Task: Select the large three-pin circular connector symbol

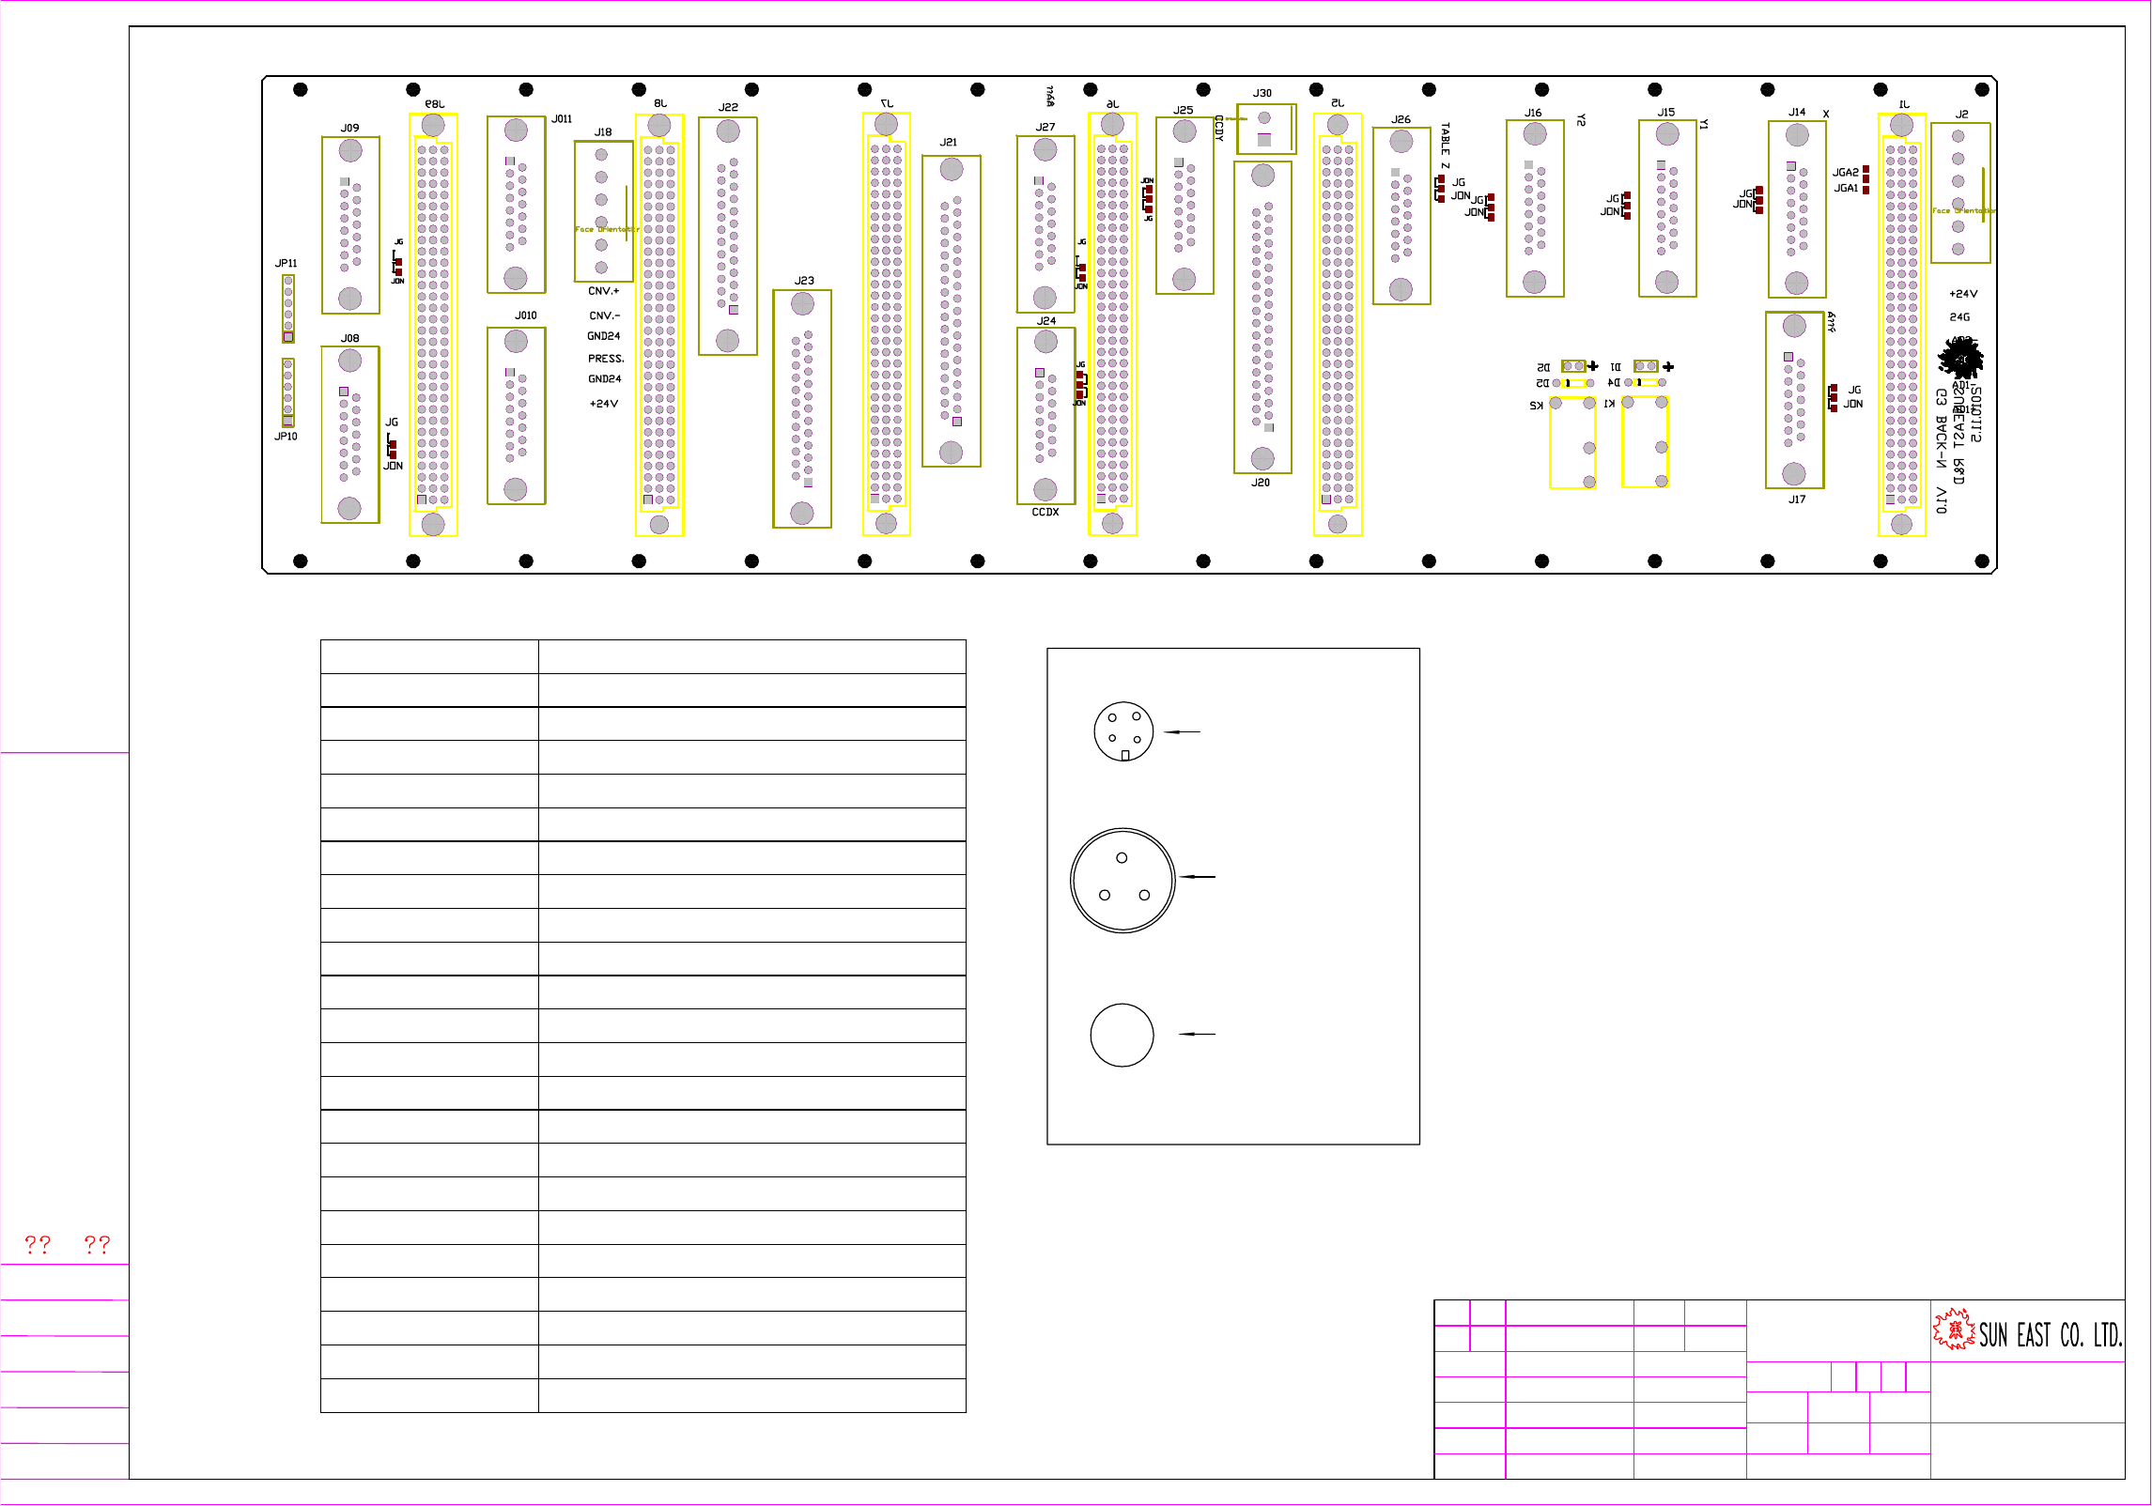Action: click(1122, 880)
